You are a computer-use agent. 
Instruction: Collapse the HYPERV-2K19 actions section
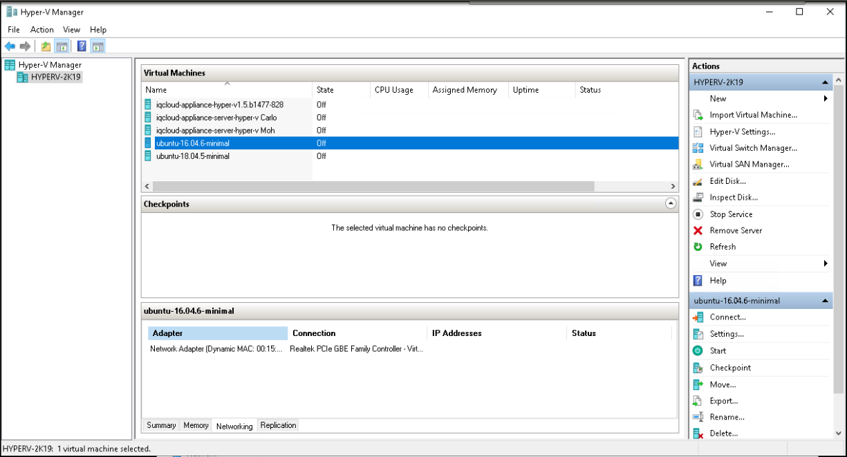pos(825,82)
